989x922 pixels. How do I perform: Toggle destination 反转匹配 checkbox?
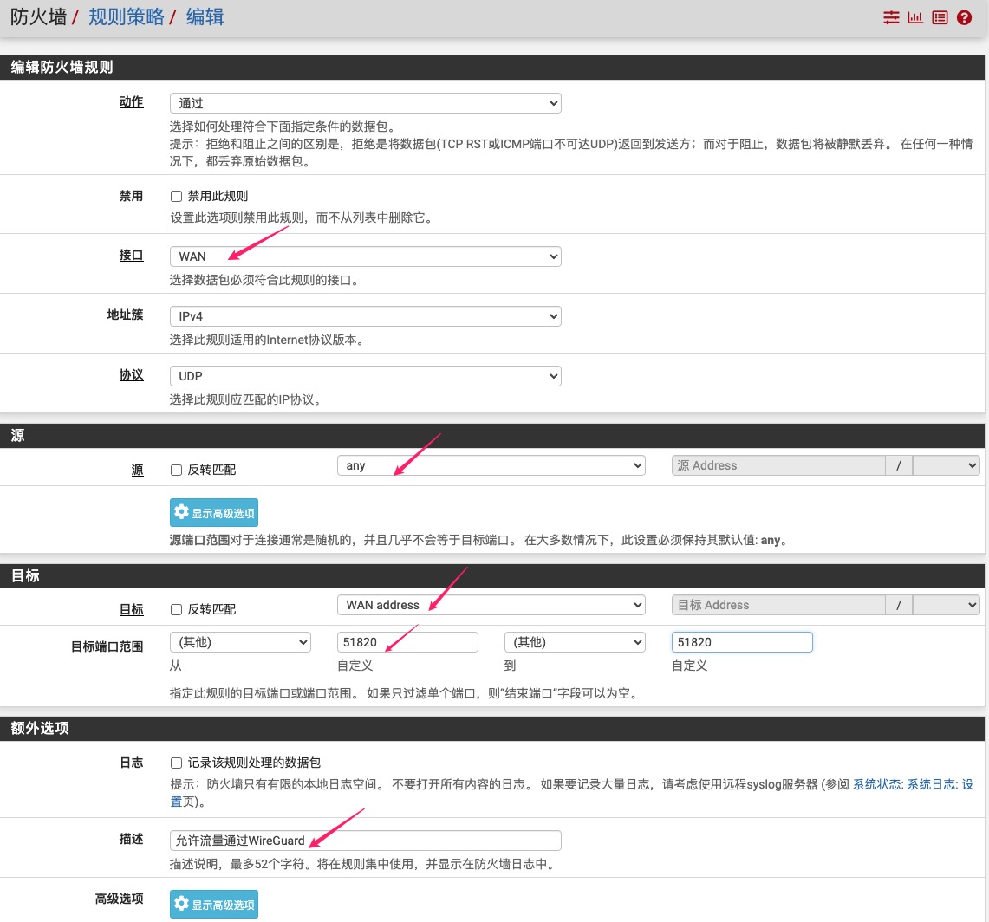coord(177,609)
